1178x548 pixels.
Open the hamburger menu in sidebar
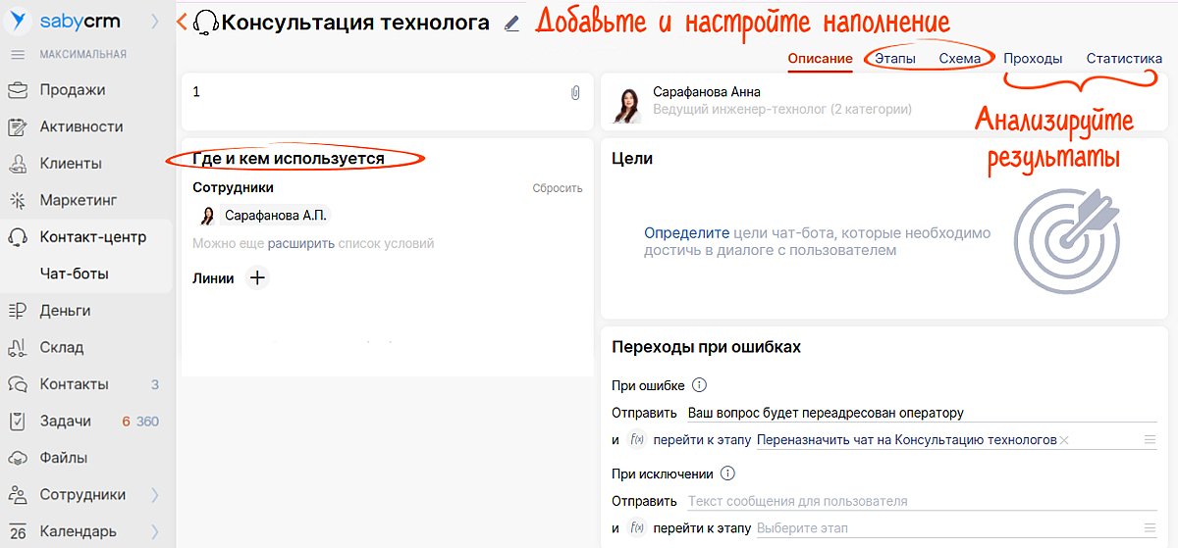click(18, 54)
